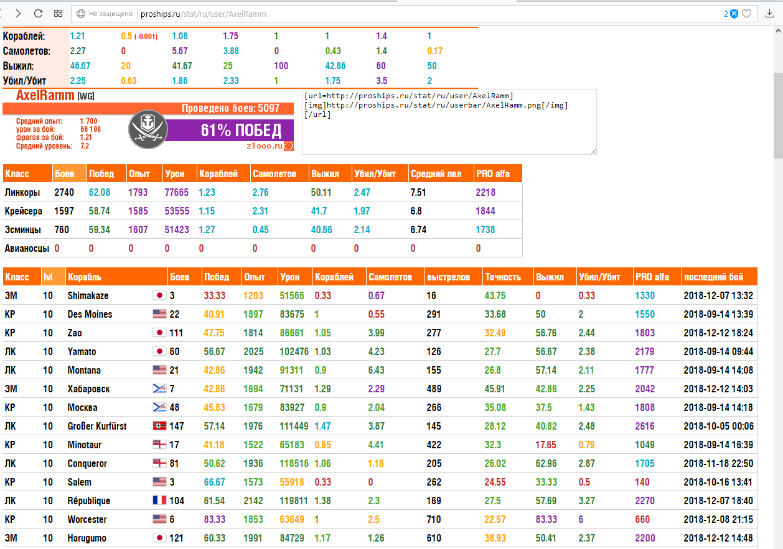Click the globe site-info icon in address bar

81,14
